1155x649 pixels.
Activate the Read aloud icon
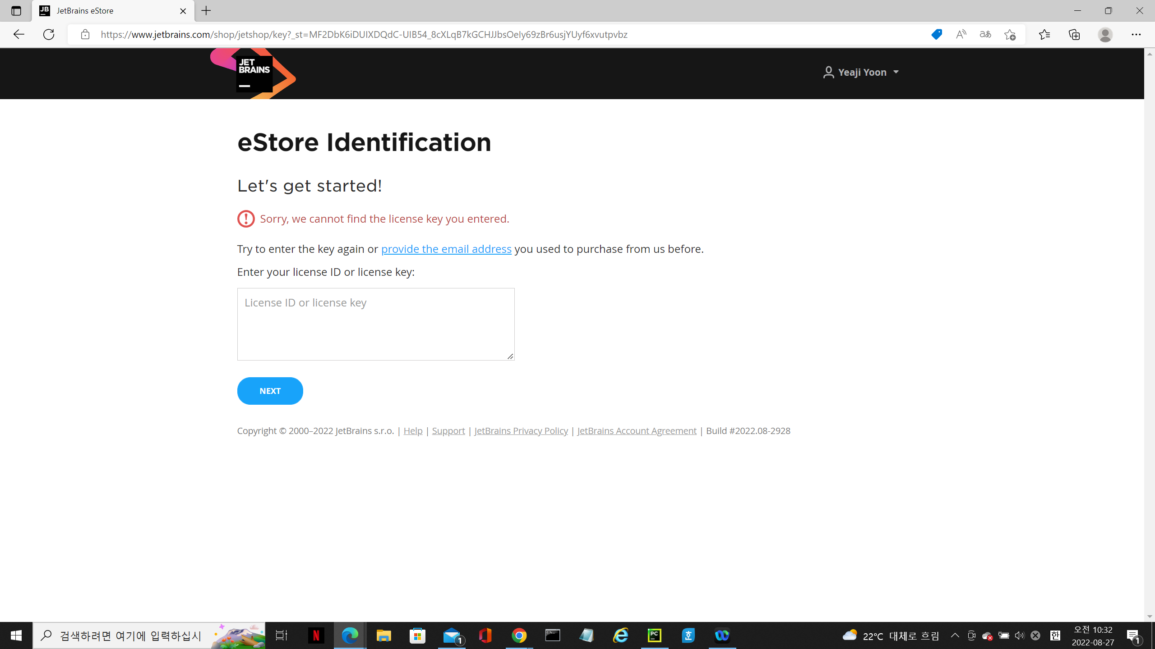pyautogui.click(x=961, y=35)
